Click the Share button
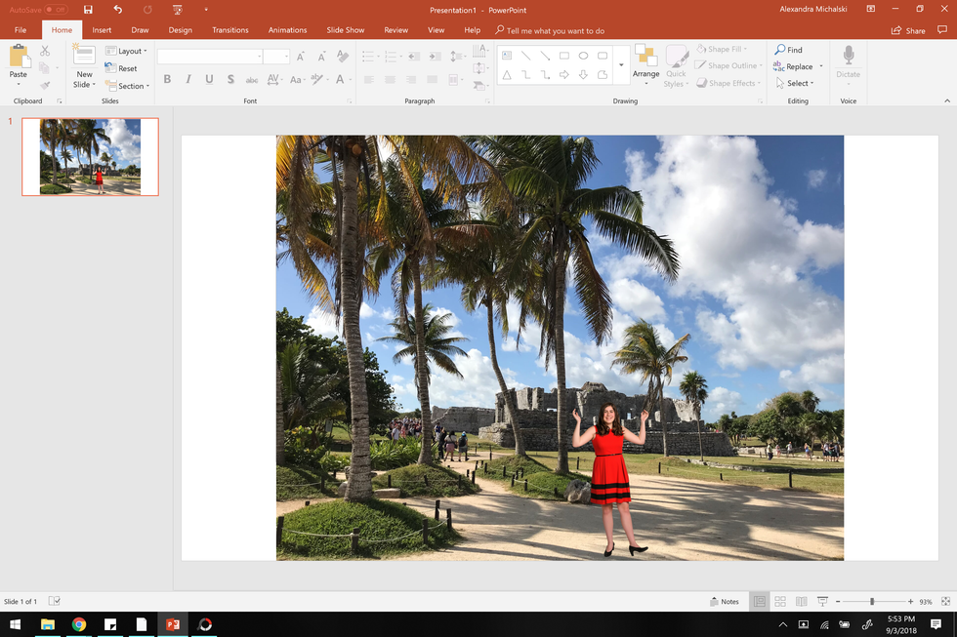The image size is (957, 637). [x=908, y=30]
